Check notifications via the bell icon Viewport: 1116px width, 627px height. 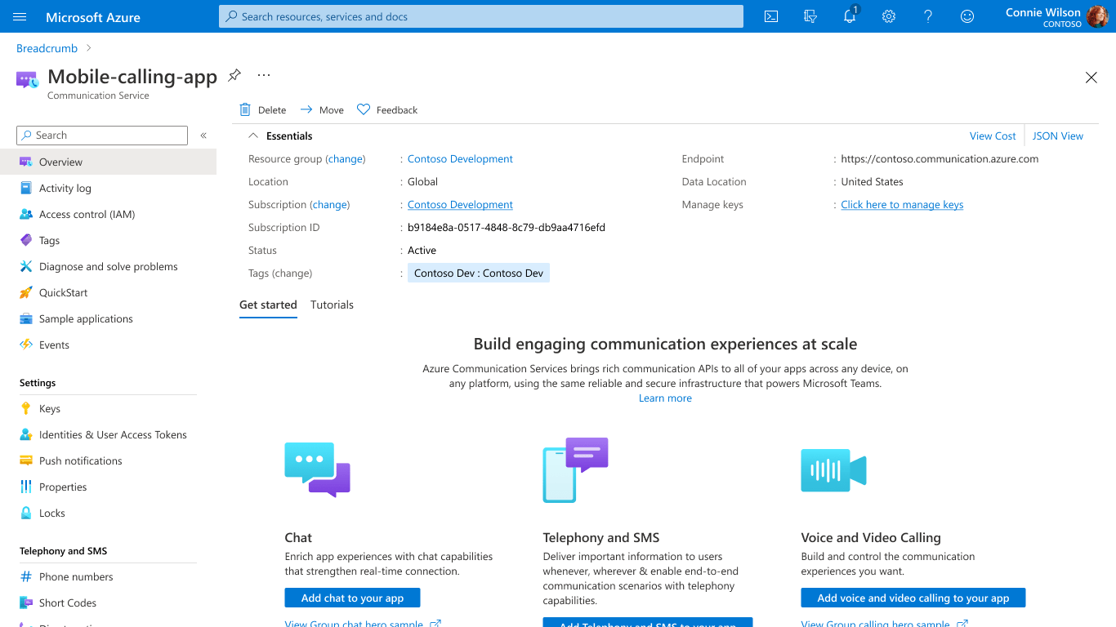pos(849,16)
